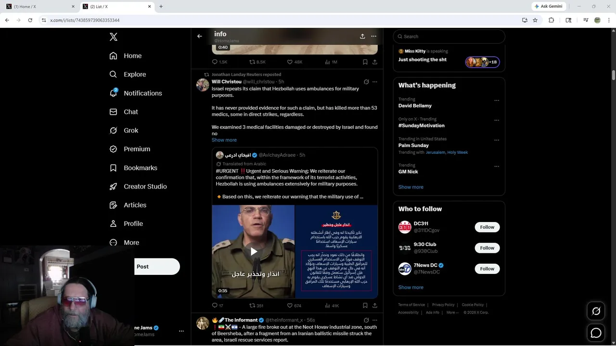Screen dimensions: 616x346
Task: Open Grok in the sidebar
Action: pos(124,130)
